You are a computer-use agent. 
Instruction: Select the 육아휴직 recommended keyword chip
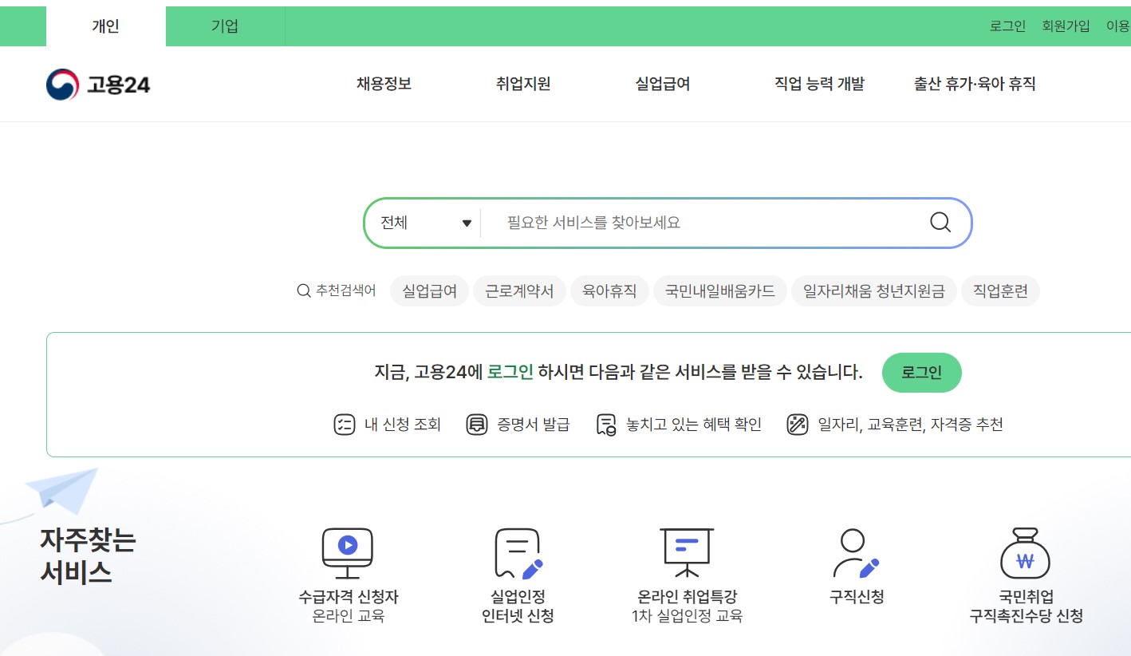coord(609,290)
